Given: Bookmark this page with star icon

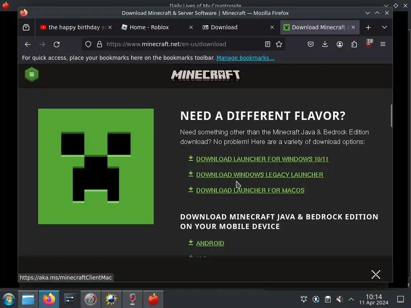Looking at the screenshot, I should (279, 44).
